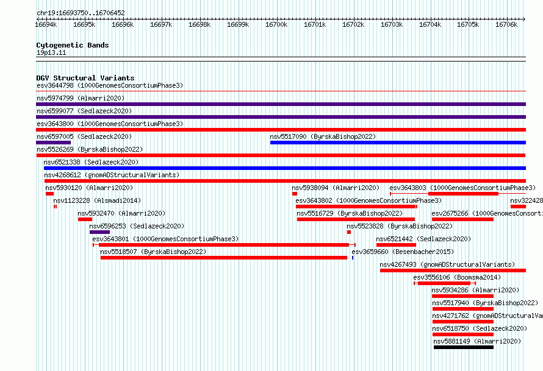Click the esv3643801 long red bar
Viewport: 543px width, 371px height.
[224, 245]
